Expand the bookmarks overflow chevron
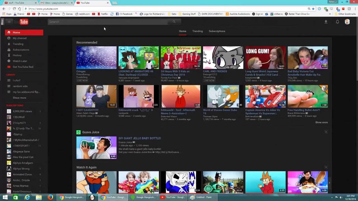Screen dimensions: 358x201 click(x=330, y=14)
